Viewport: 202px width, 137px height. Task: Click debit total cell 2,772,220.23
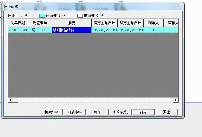tap(105, 30)
